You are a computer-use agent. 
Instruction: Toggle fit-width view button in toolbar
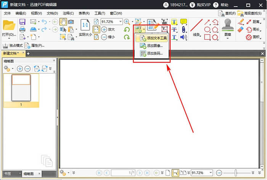click(x=96, y=29)
